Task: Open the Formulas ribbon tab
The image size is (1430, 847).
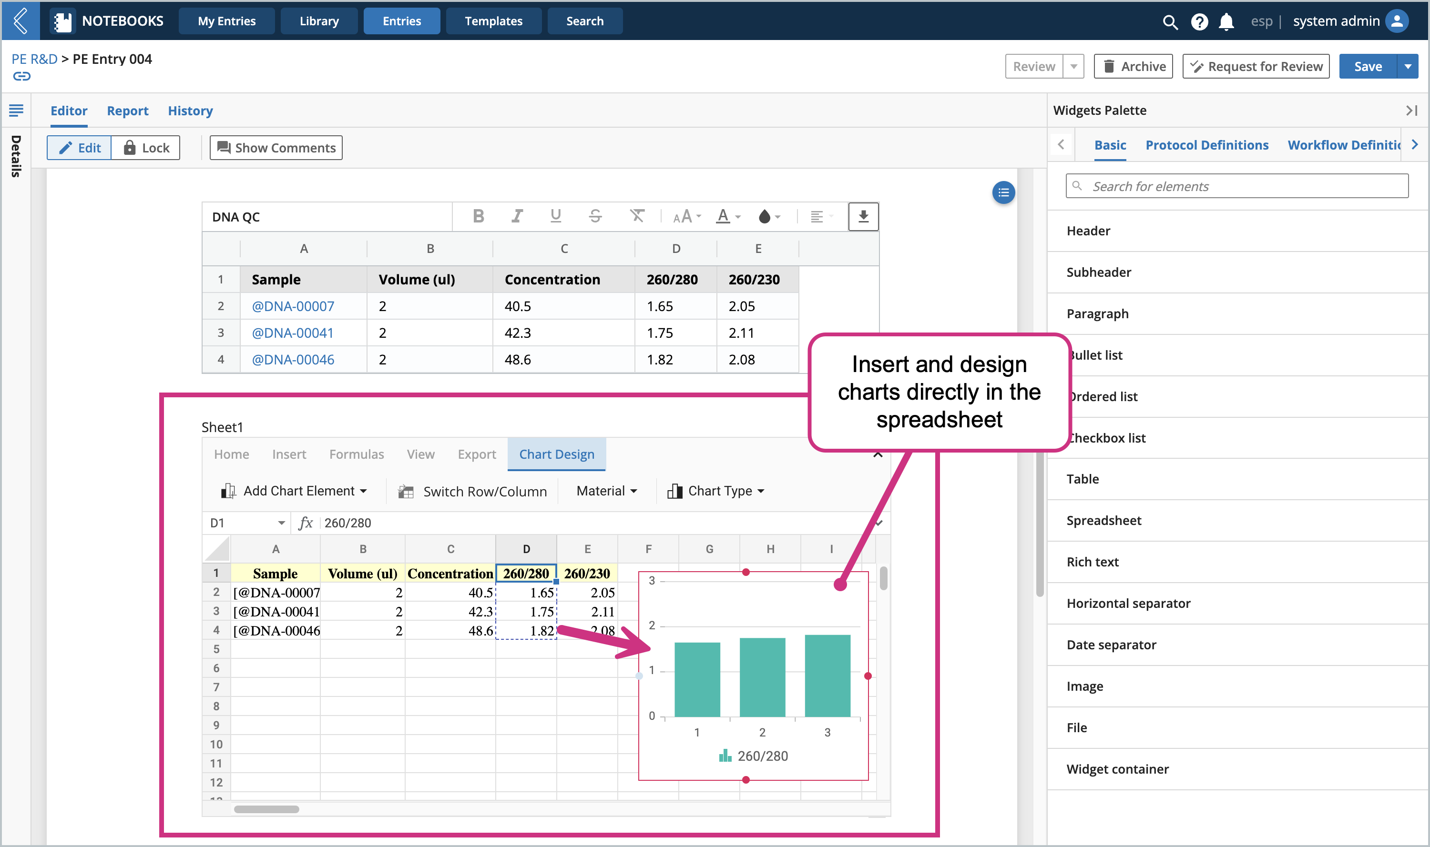Action: pos(357,454)
